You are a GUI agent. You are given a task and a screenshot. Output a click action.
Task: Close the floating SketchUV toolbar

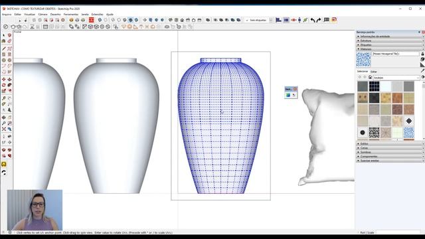point(295,89)
